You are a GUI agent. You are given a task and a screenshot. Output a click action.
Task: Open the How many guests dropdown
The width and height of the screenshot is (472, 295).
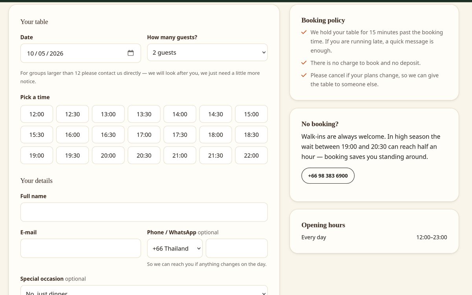[x=207, y=52]
